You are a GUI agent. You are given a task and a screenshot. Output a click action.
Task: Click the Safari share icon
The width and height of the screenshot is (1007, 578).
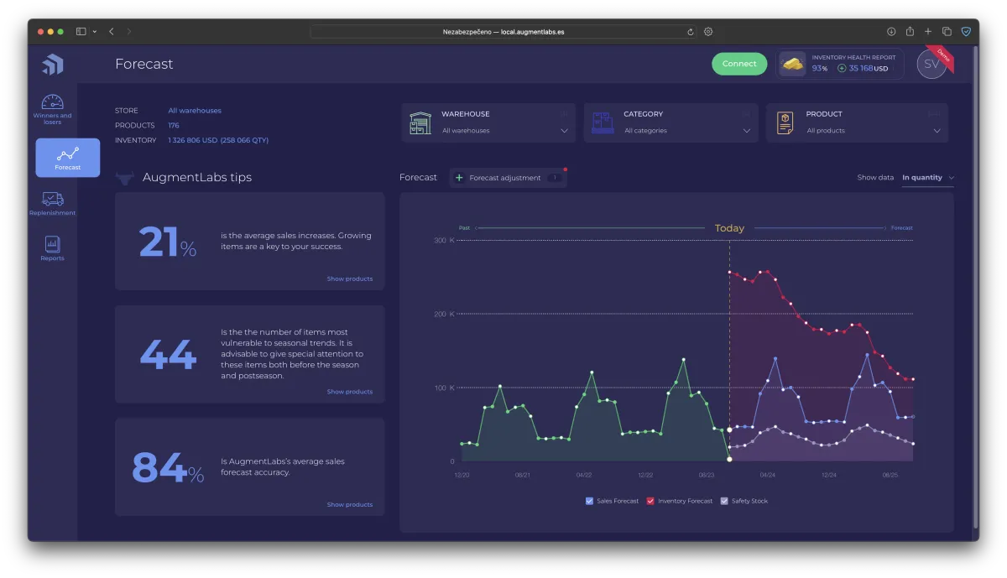pos(910,31)
